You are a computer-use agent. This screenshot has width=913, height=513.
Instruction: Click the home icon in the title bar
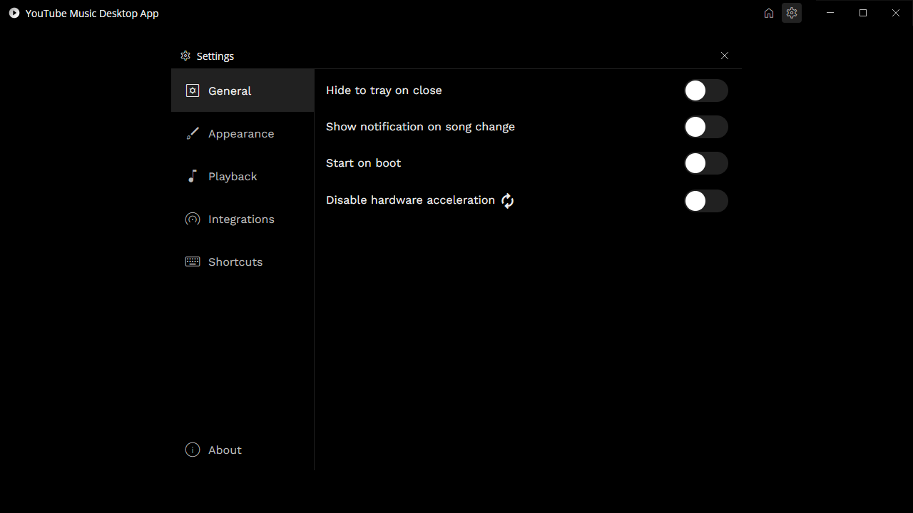(768, 13)
